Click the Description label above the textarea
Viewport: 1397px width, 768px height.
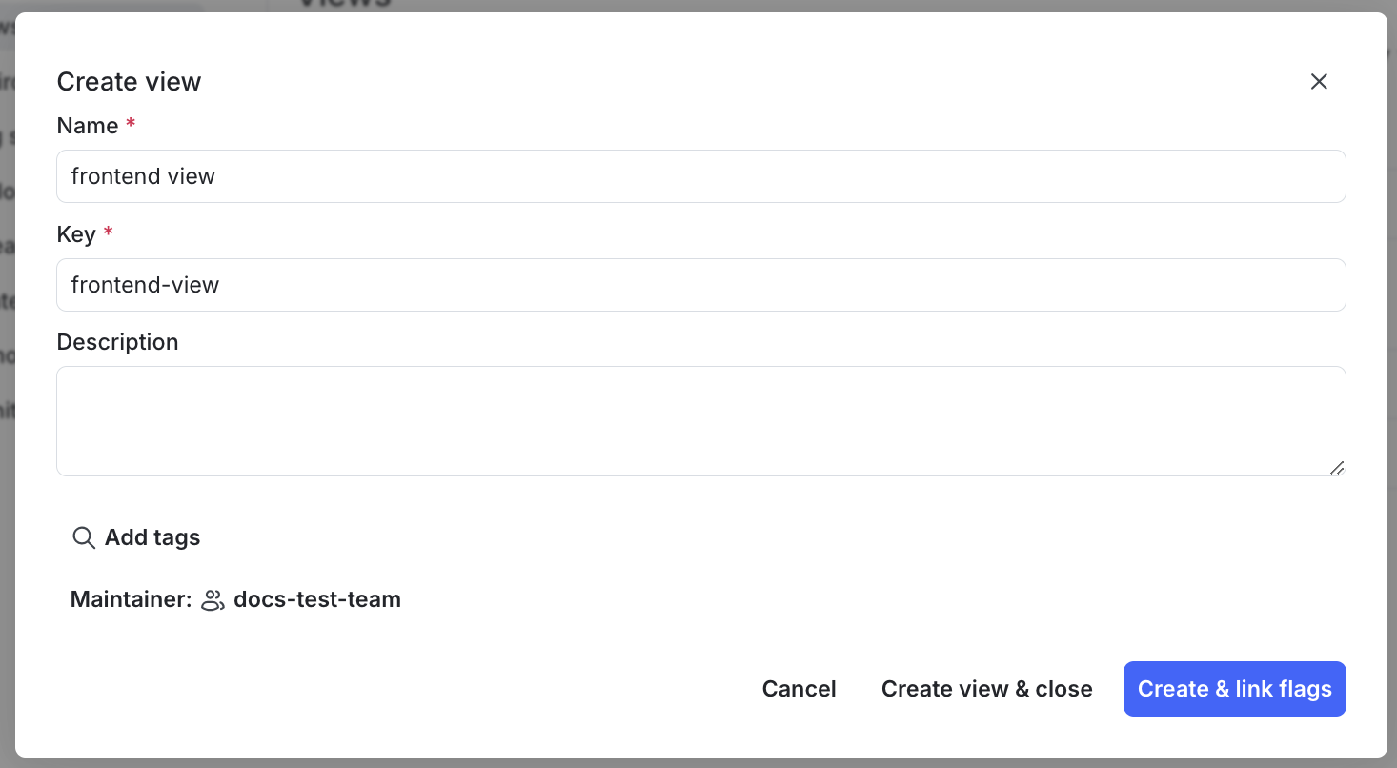pyautogui.click(x=117, y=341)
